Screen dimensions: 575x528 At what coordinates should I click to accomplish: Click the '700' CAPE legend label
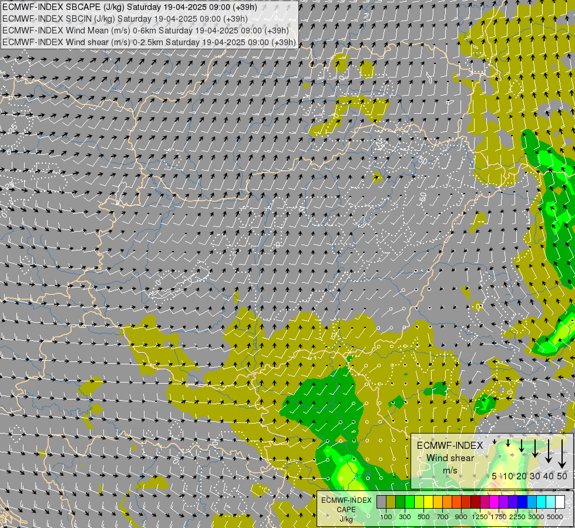(443, 517)
